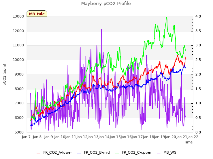Click the 1.5 right axis tick label
Viewport: 213px width, 159px height.
198,89
